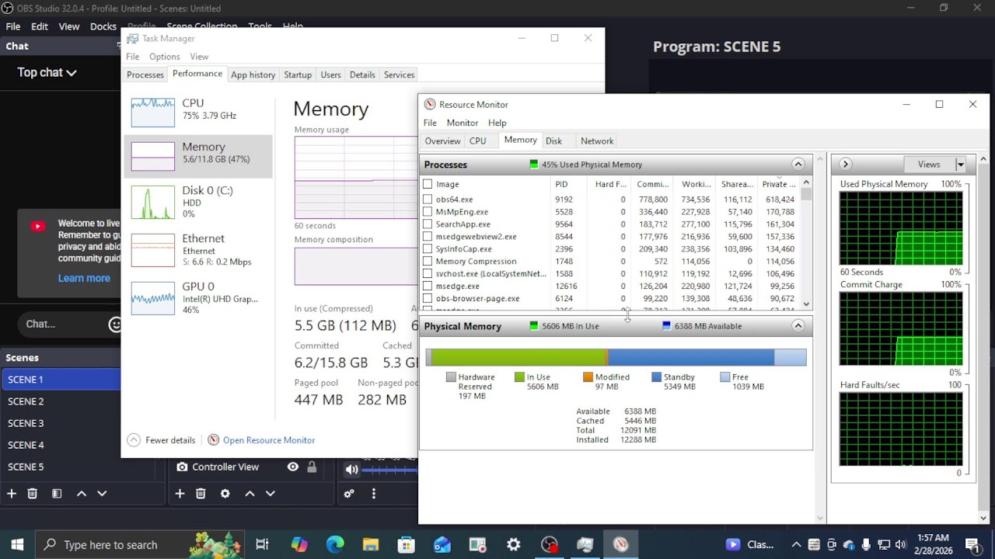Click microphone icon in system tray
995x559 pixels.
[866, 545]
